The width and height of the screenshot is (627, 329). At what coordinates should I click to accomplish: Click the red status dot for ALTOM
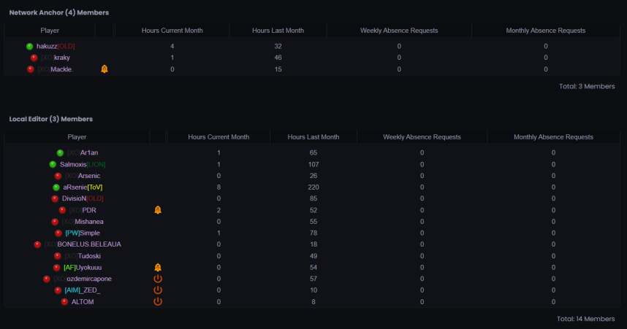pos(64,302)
